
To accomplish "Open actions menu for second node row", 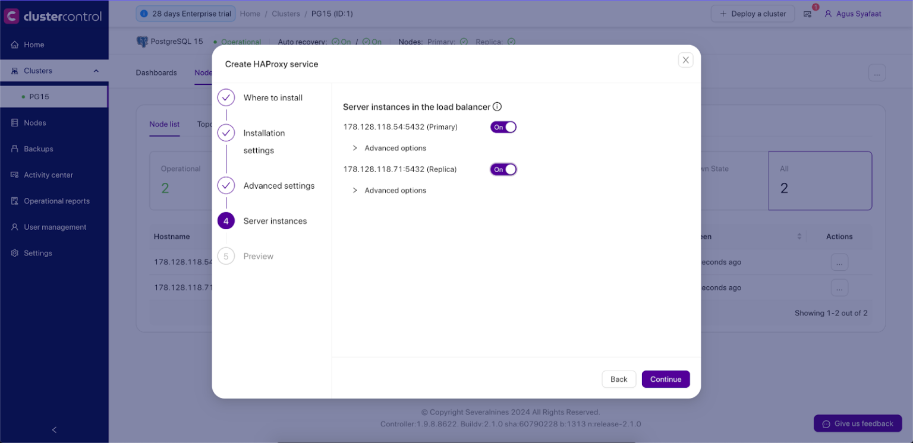I will pyautogui.click(x=839, y=288).
